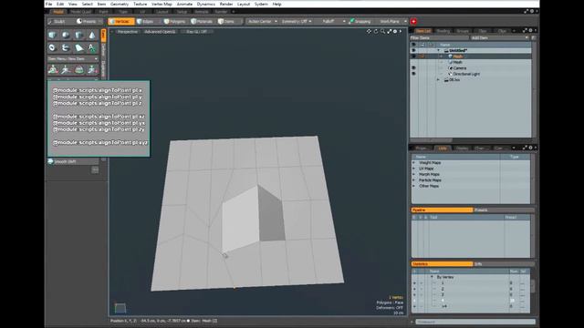Image resolution: width=584 pixels, height=328 pixels.
Task: Select the Cone primitive tool
Action: pos(92,36)
